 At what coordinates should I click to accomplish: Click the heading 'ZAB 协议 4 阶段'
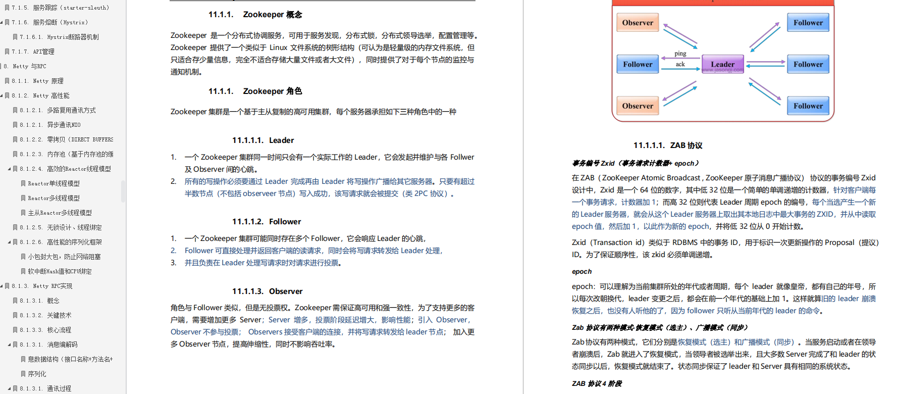(x=597, y=384)
